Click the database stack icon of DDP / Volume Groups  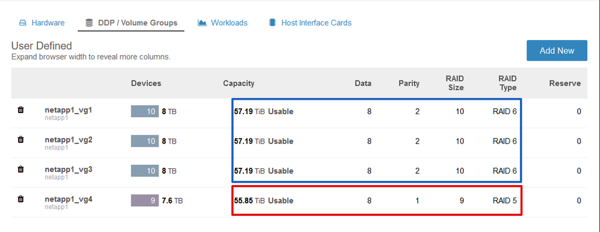click(89, 23)
